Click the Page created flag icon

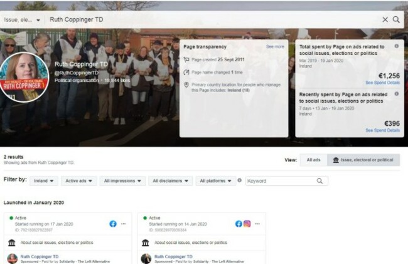tap(186, 59)
